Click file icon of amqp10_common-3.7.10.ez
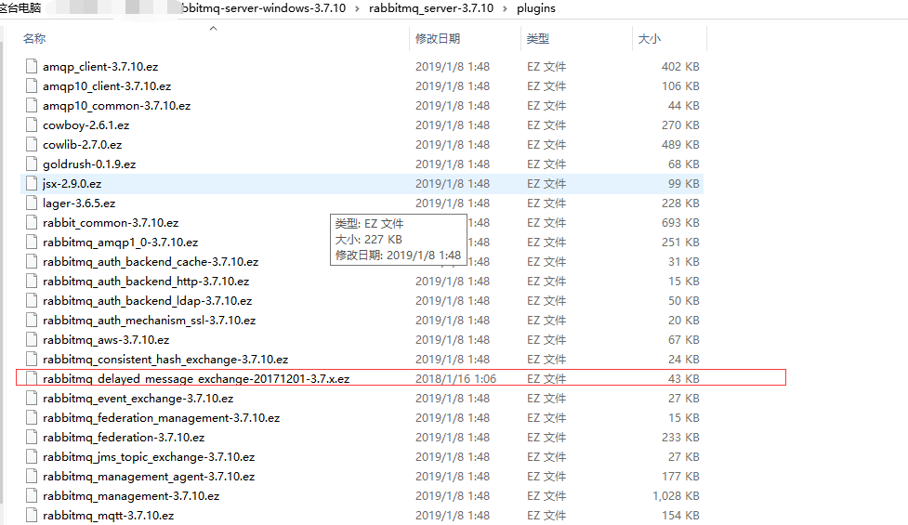 point(32,105)
